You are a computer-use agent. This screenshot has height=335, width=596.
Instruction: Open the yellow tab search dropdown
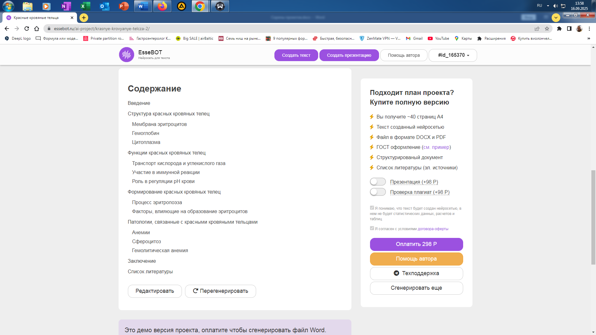(556, 18)
